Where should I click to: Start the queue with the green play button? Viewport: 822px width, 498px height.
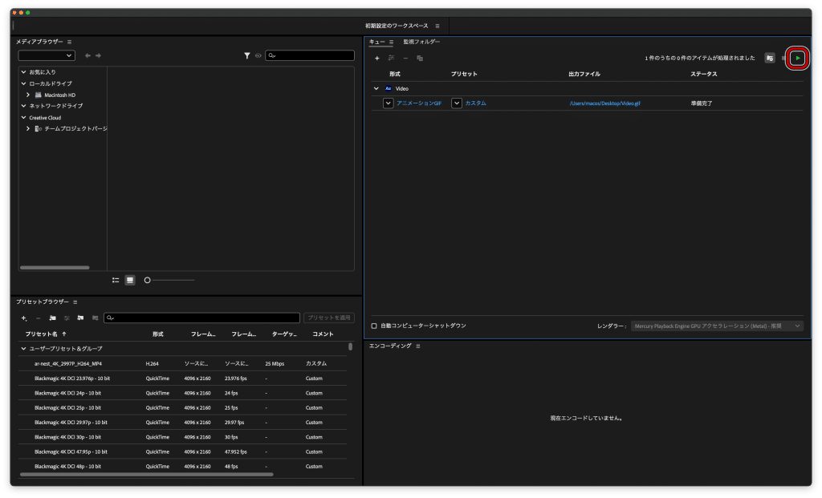[x=797, y=58]
